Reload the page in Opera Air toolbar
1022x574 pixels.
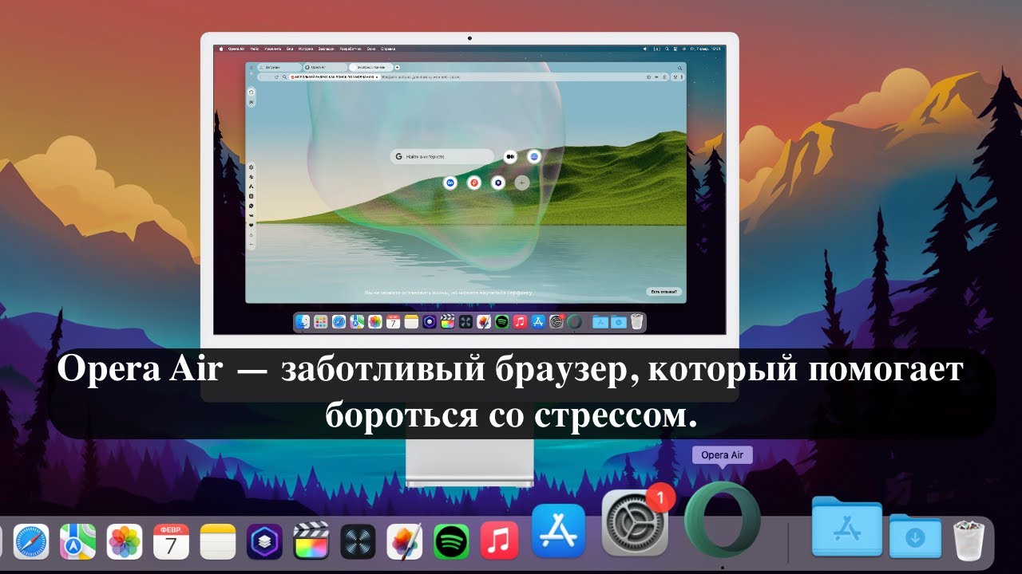point(276,77)
